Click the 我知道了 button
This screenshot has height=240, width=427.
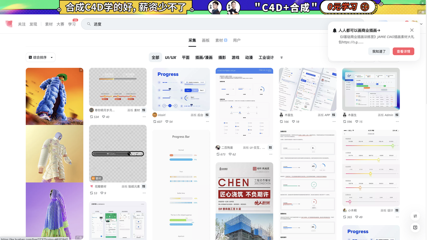point(379,51)
